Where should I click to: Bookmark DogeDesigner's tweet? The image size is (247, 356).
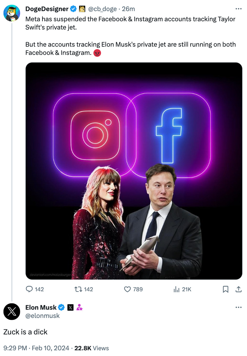(225, 289)
